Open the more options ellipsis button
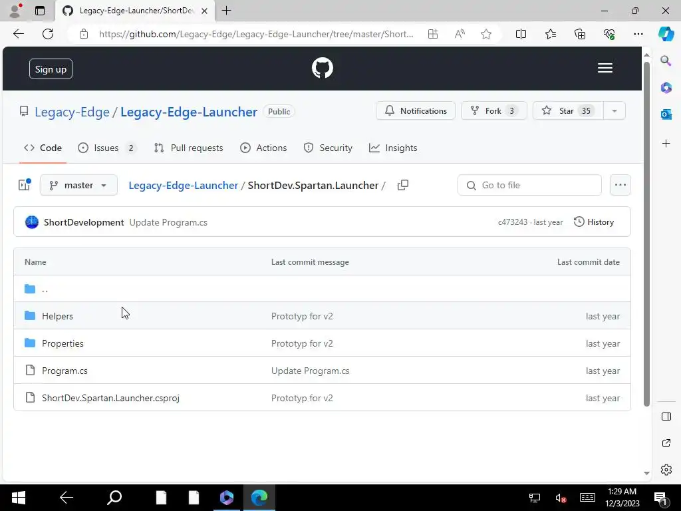Image resolution: width=681 pixels, height=511 pixels. (x=620, y=185)
